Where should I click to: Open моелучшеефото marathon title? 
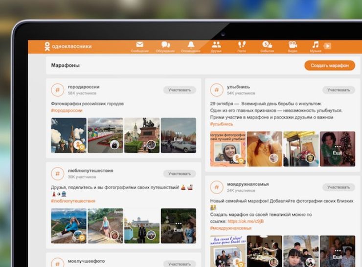click(x=86, y=261)
